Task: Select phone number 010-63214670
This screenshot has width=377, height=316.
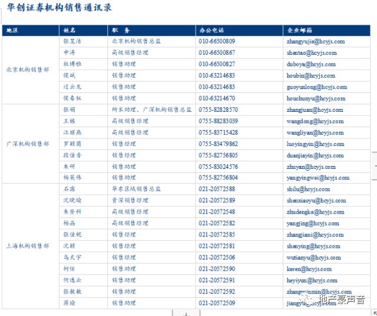Action: tap(217, 98)
